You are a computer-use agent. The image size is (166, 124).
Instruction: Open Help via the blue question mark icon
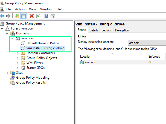pos(46,16)
